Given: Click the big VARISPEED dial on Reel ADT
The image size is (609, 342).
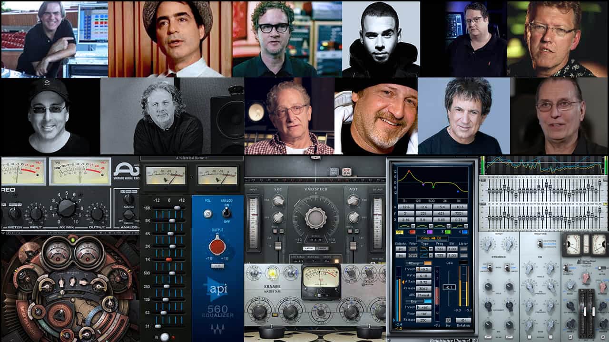Looking at the screenshot, I should coord(315,218).
